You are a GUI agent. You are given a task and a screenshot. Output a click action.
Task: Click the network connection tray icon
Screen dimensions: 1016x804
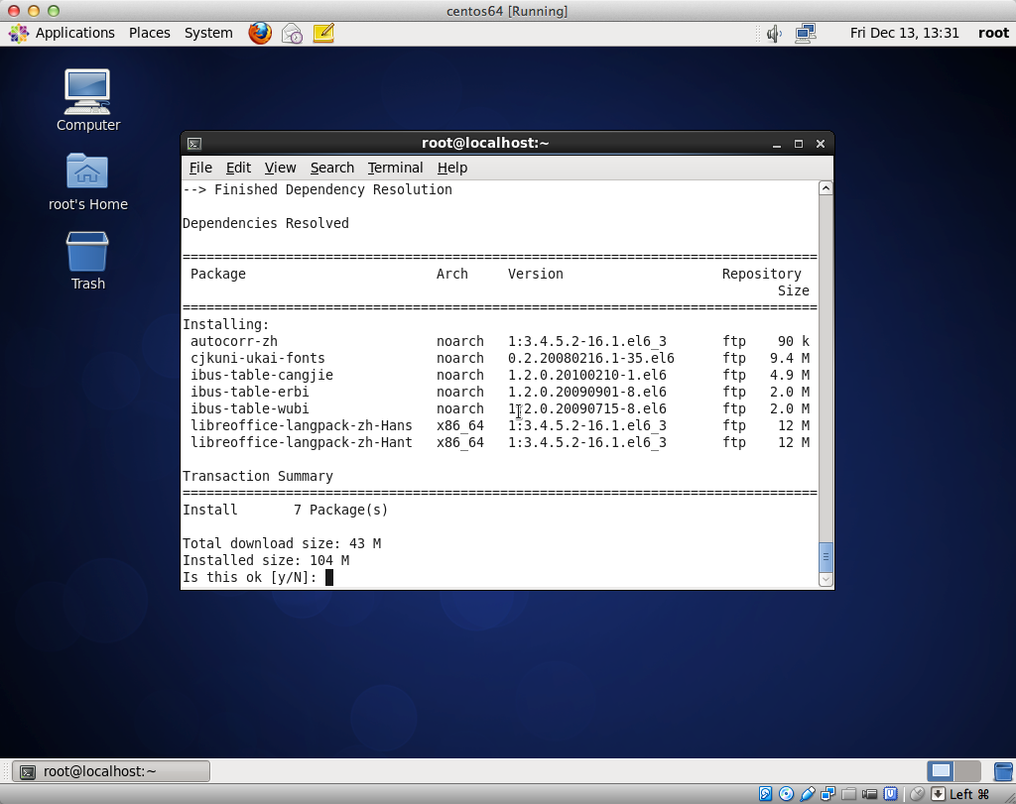tap(806, 34)
